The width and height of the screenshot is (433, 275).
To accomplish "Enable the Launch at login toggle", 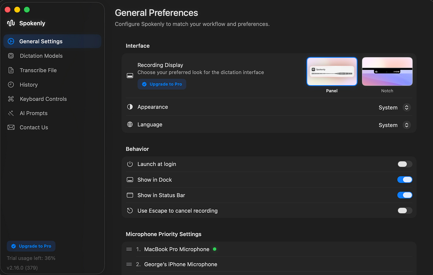I will tap(405, 164).
